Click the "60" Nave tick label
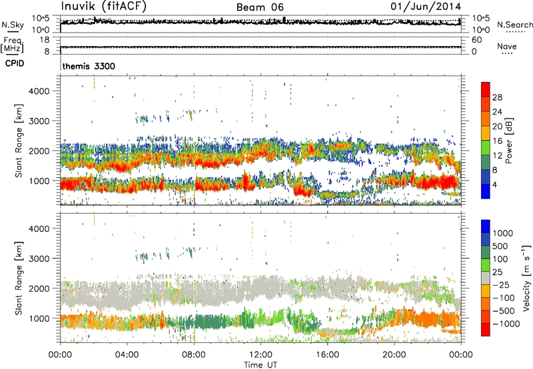This screenshot has height=369, width=533. click(476, 40)
